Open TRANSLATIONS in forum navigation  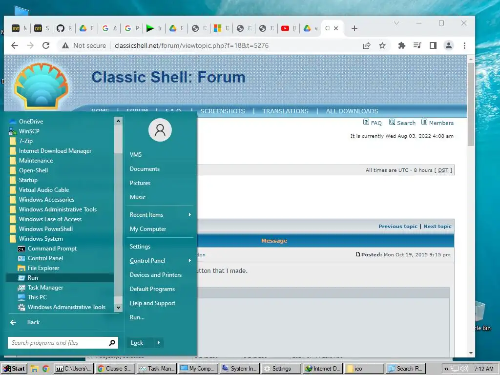point(285,111)
